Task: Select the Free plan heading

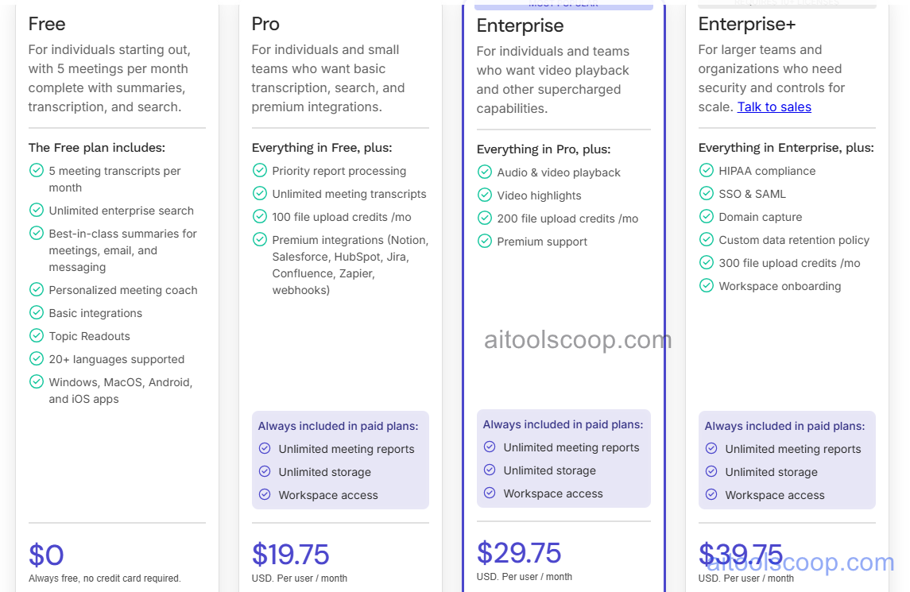Action: click(46, 25)
